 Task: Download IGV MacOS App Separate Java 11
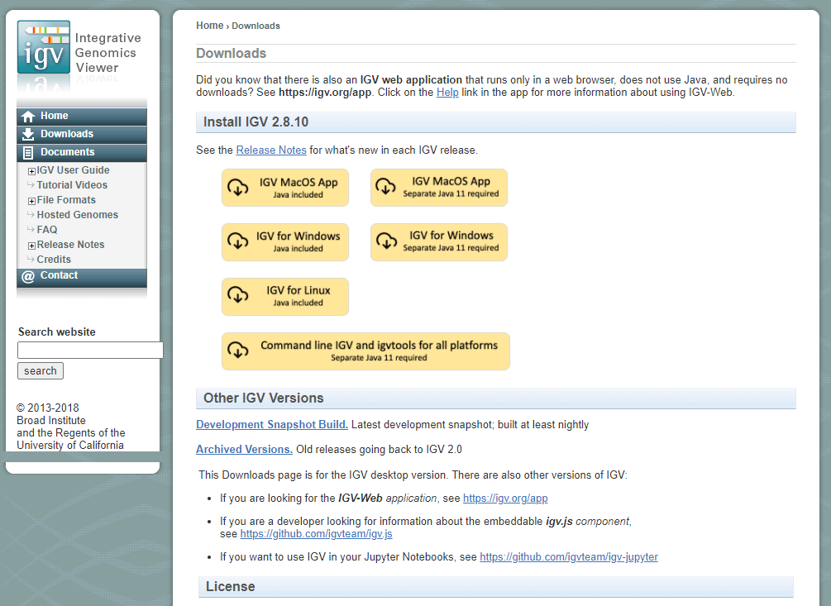click(x=439, y=188)
